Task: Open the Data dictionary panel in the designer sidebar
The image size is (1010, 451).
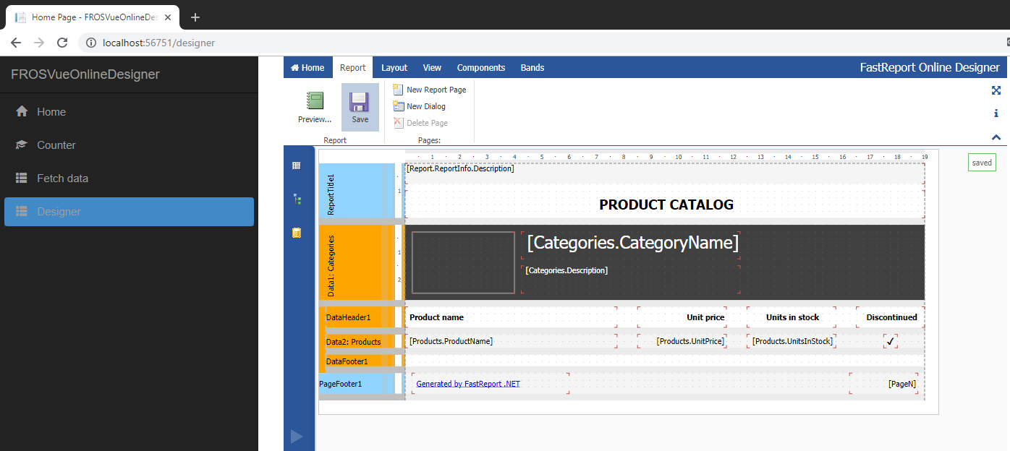Action: tap(297, 233)
